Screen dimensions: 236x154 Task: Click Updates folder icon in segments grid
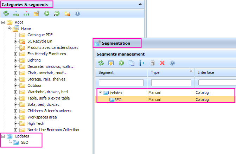[x=106, y=92]
